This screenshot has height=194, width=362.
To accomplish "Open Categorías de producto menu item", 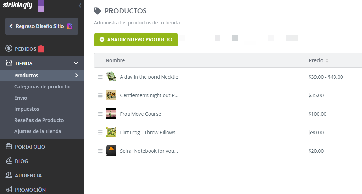I will 42,87.
